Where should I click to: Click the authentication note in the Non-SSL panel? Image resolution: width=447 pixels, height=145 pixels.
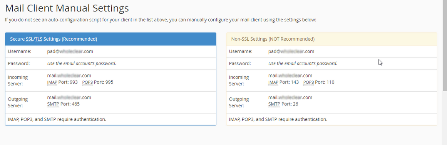pyautogui.click(x=278, y=119)
